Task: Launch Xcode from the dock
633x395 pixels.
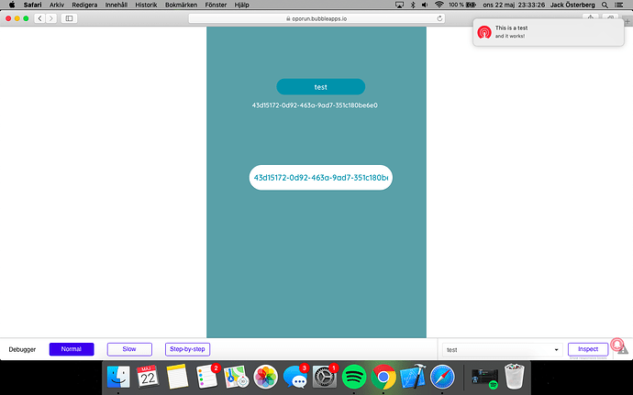Action: pos(413,377)
